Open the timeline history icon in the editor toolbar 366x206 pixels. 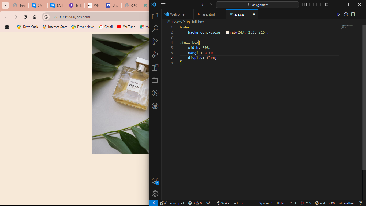(346, 14)
